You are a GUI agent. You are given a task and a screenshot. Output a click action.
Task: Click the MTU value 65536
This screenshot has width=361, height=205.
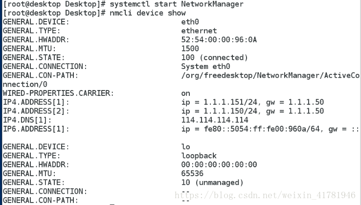(192, 174)
